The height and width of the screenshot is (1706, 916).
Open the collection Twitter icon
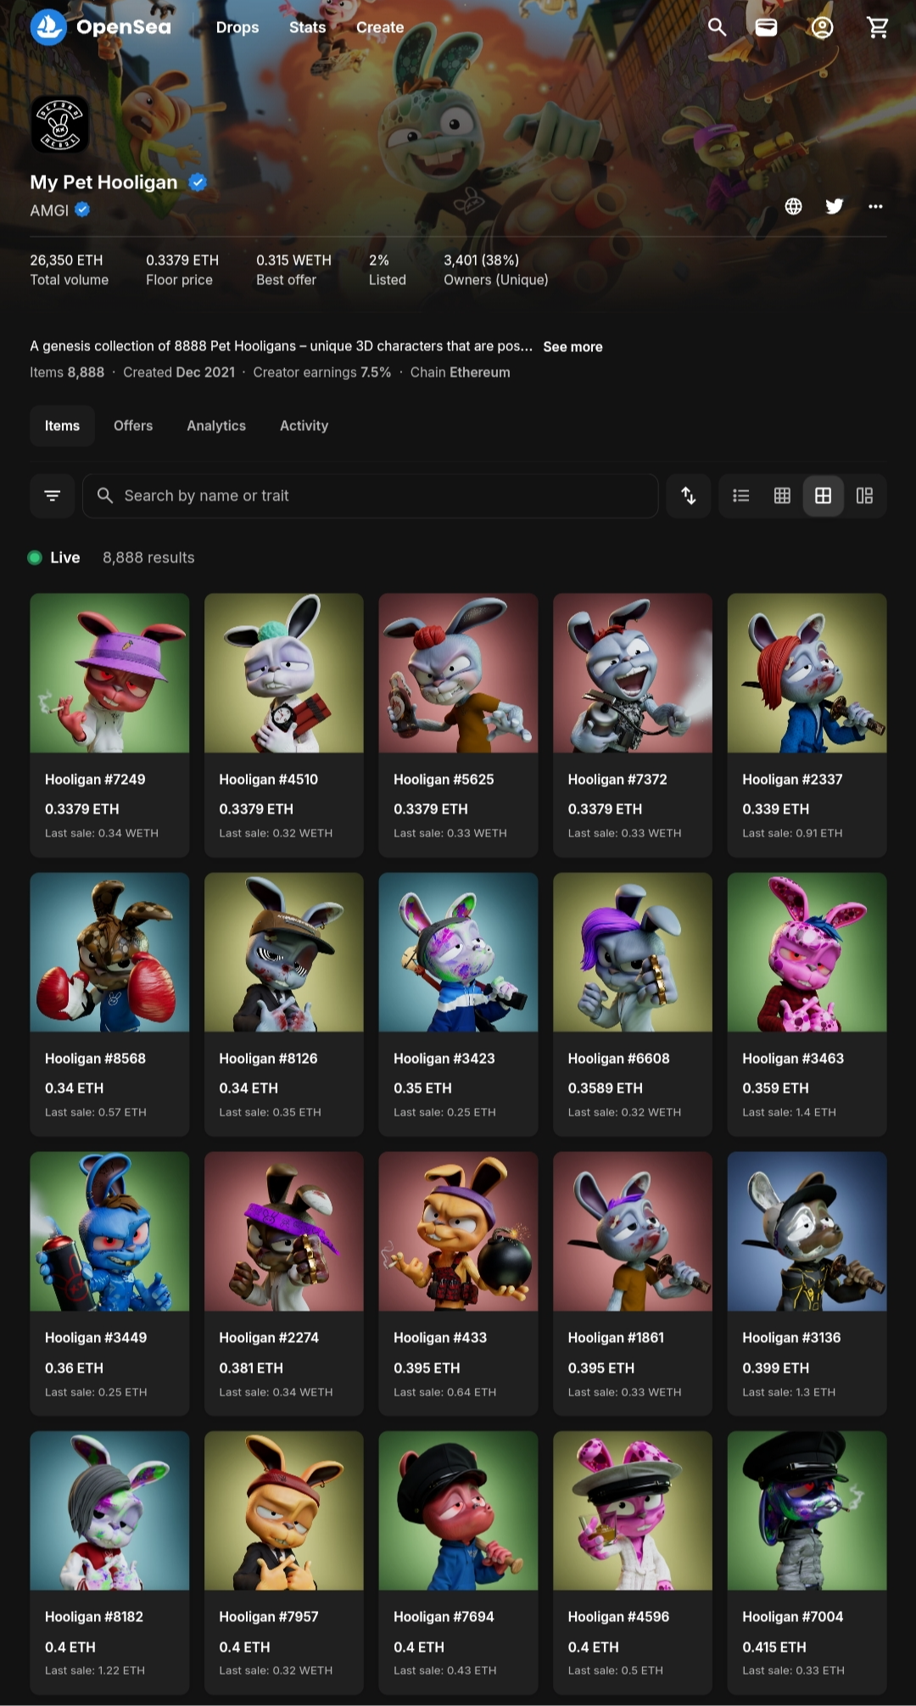pos(835,206)
